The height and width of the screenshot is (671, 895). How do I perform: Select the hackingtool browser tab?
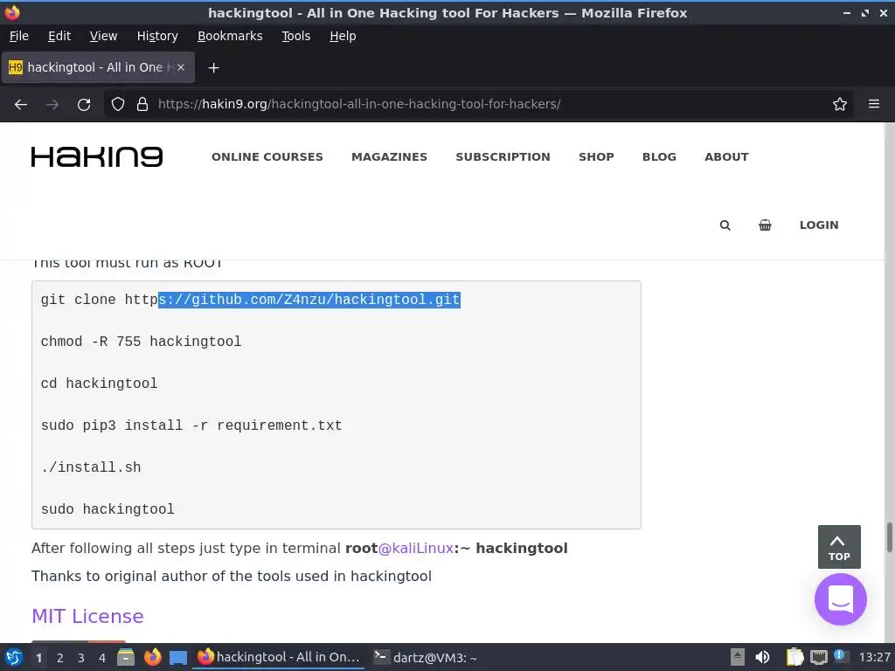(x=98, y=67)
